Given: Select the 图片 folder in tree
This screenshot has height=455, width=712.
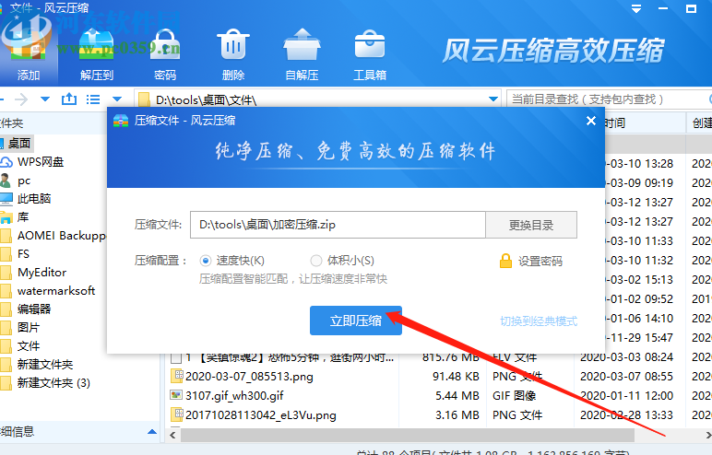Looking at the screenshot, I should click(x=29, y=328).
